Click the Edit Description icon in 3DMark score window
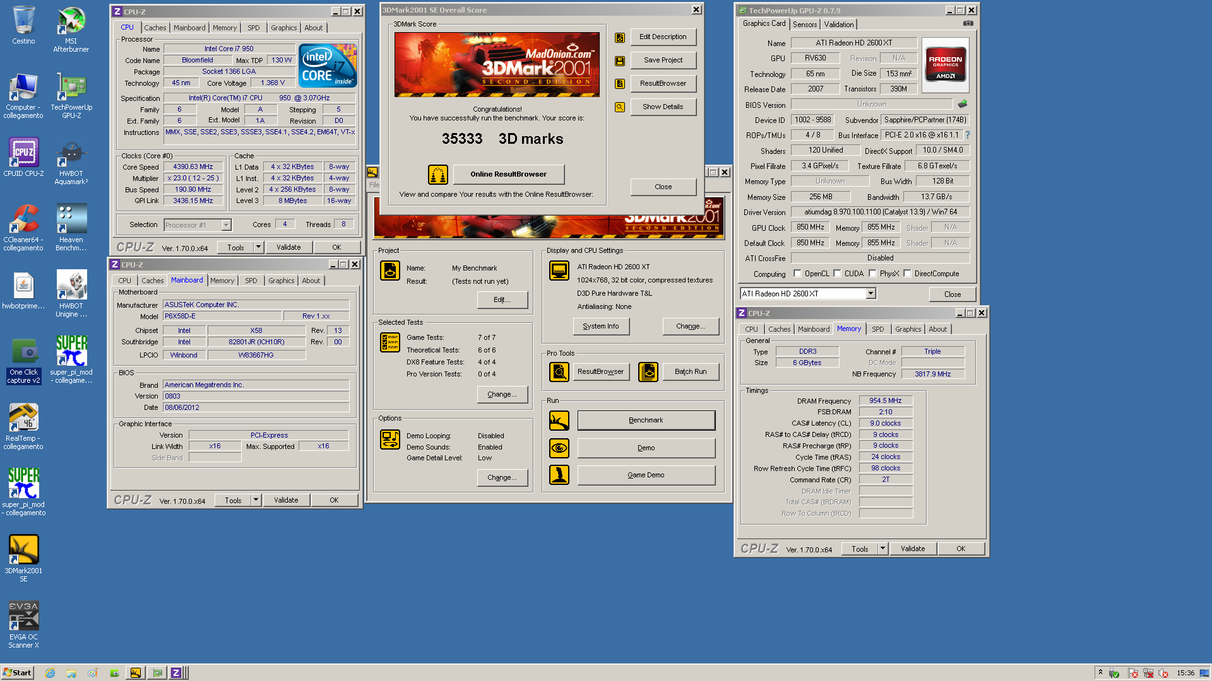This screenshot has height=681, width=1212. 620,38
